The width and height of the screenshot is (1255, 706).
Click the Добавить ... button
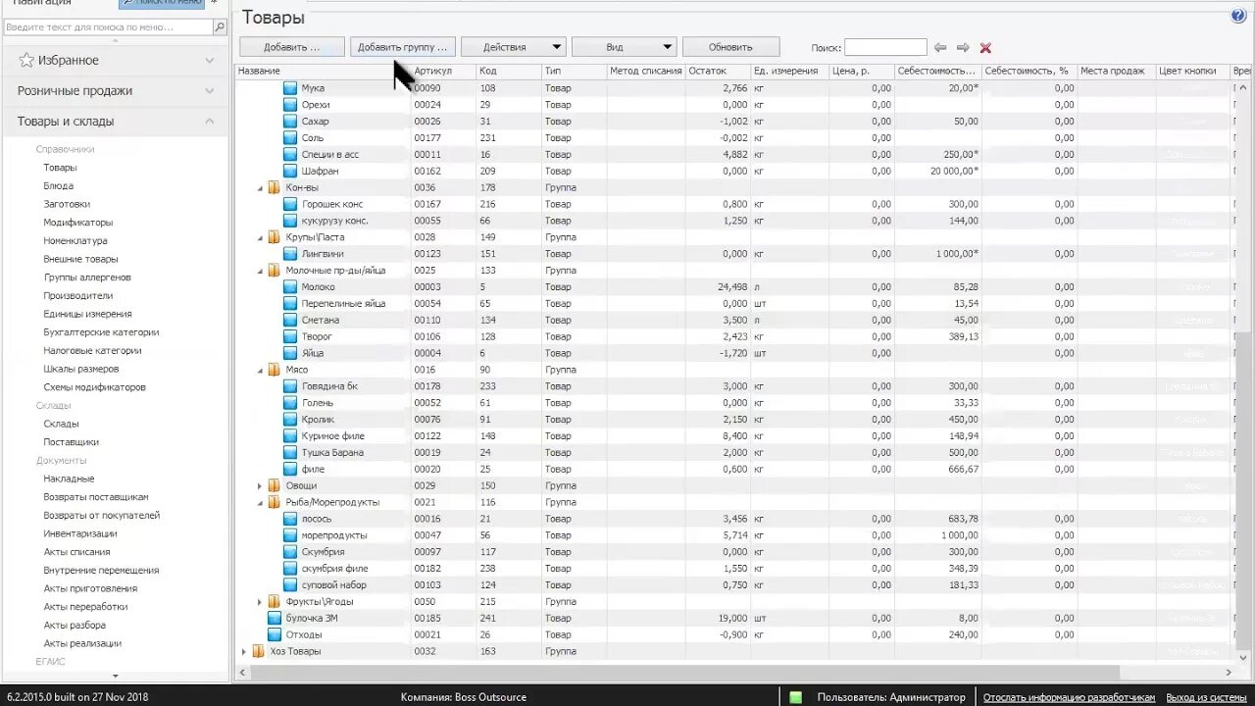[x=292, y=47]
